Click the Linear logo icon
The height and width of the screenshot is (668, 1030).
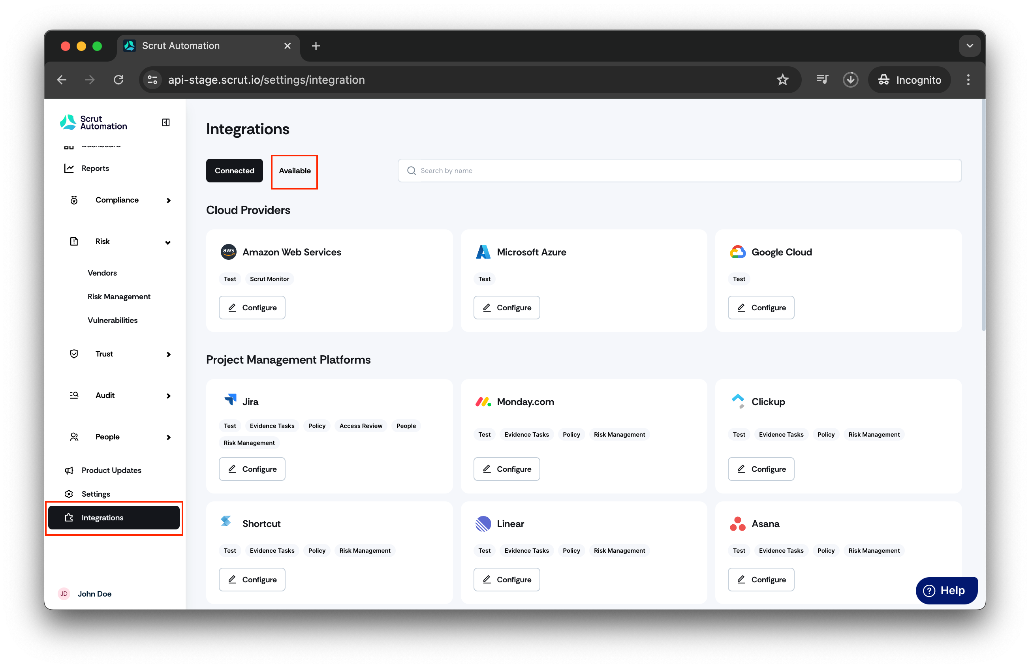pyautogui.click(x=483, y=524)
